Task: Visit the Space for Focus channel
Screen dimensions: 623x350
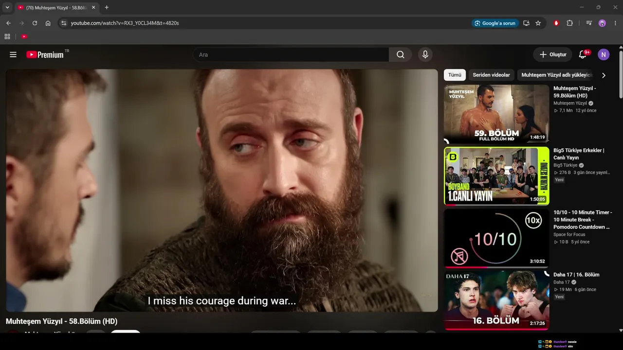Action: point(569,235)
